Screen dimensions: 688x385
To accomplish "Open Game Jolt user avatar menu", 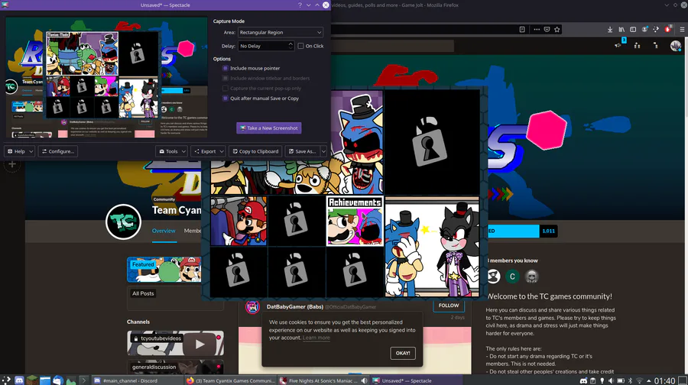I will (x=675, y=45).
